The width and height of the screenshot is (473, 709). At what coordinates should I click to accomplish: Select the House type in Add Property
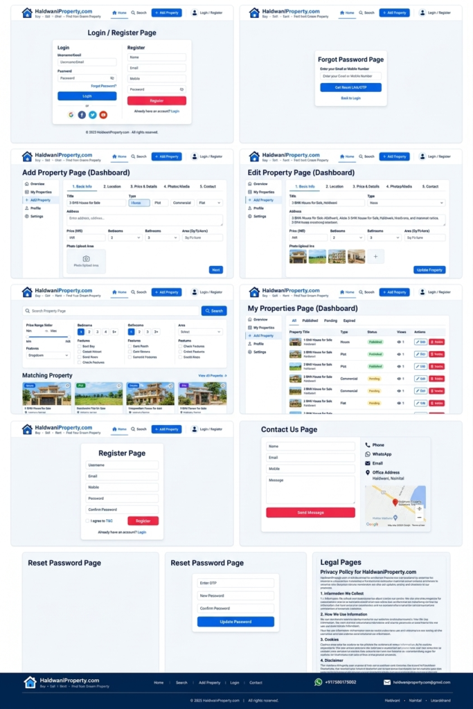coord(139,203)
